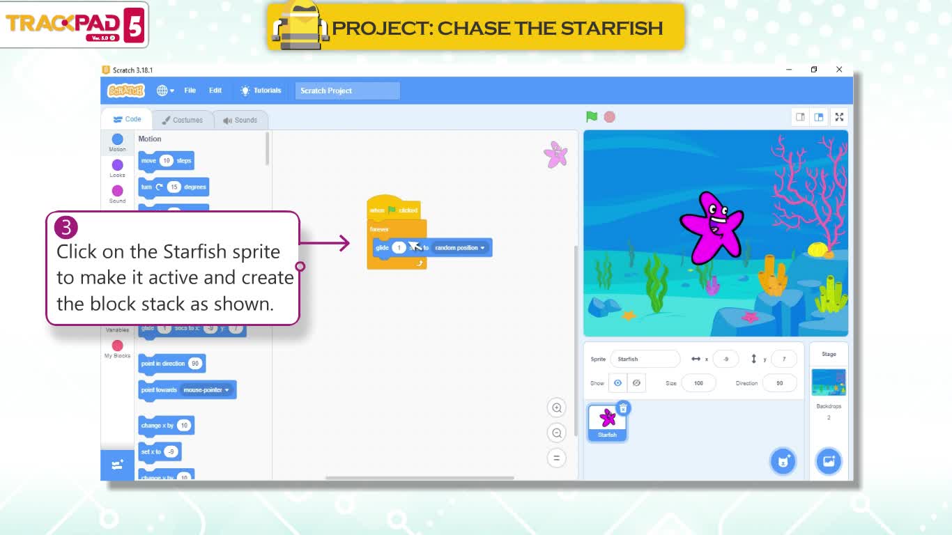Pick the point in direction 90 block

(x=171, y=364)
